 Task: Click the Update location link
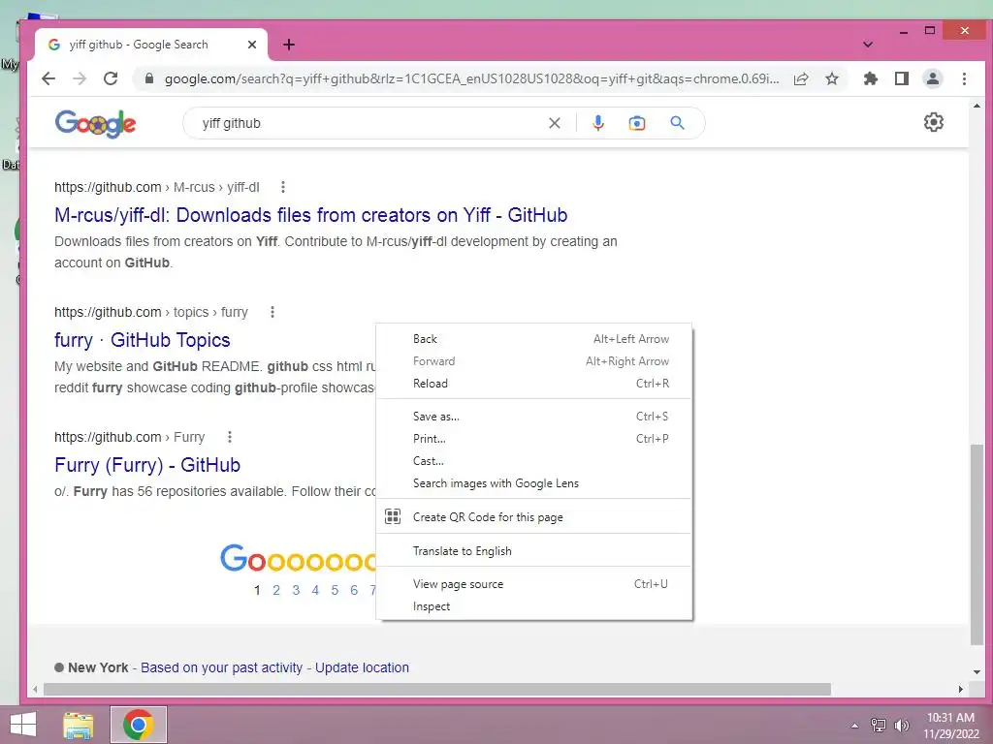(x=363, y=667)
